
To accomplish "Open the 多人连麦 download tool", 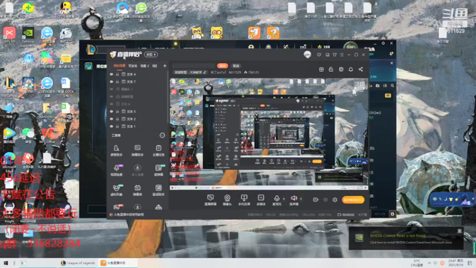I will 137,170.
